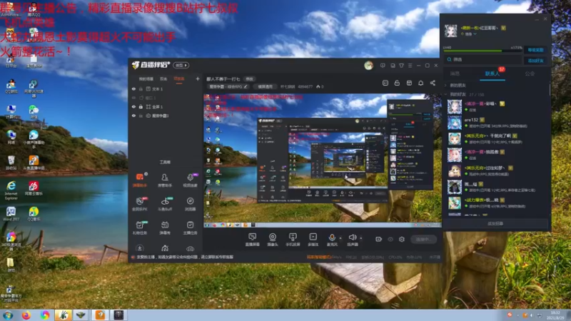571x321 pixels.
Task: Open settings gear below preview
Action: [402, 239]
